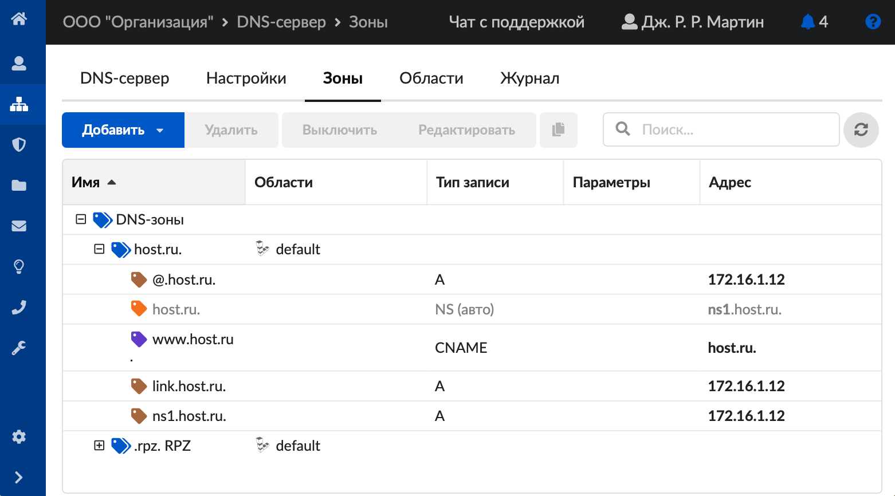This screenshot has width=895, height=496.
Task: Collapse the DNS-зоны tree node
Action: (81, 219)
